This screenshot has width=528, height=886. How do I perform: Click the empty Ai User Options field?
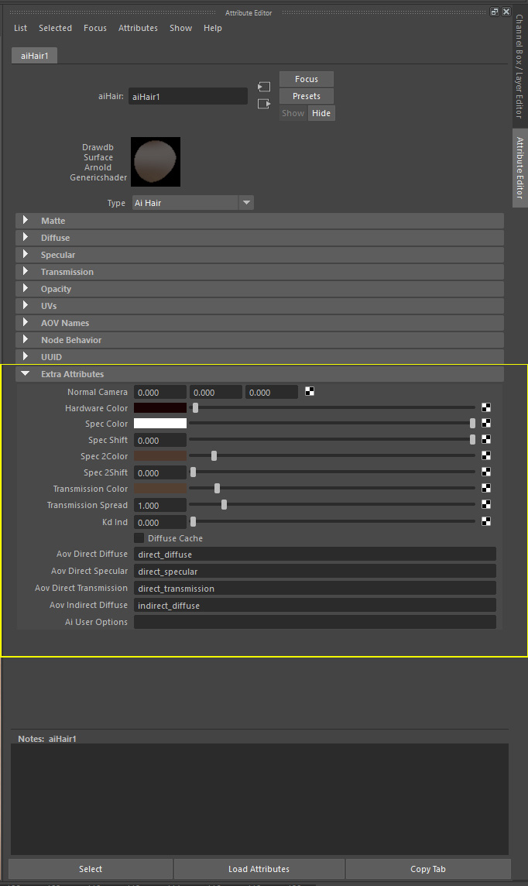coord(315,622)
